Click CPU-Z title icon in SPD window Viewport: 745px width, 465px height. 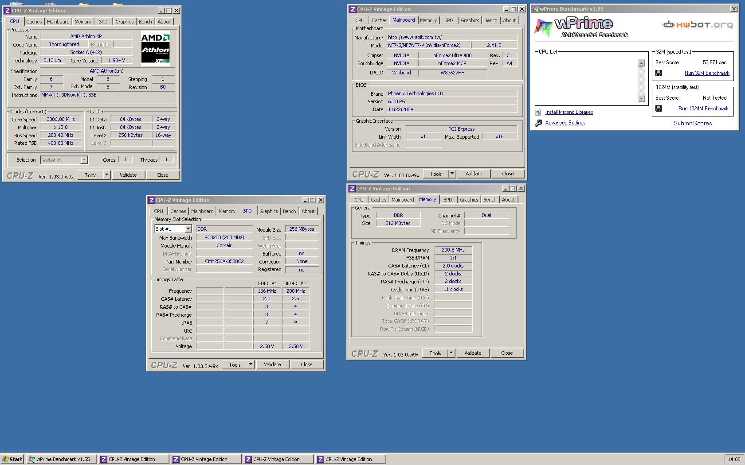151,200
